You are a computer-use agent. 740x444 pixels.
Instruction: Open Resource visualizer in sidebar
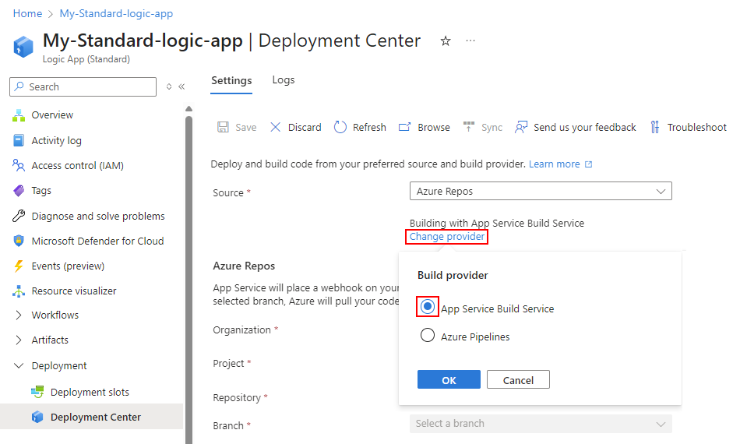(x=74, y=291)
